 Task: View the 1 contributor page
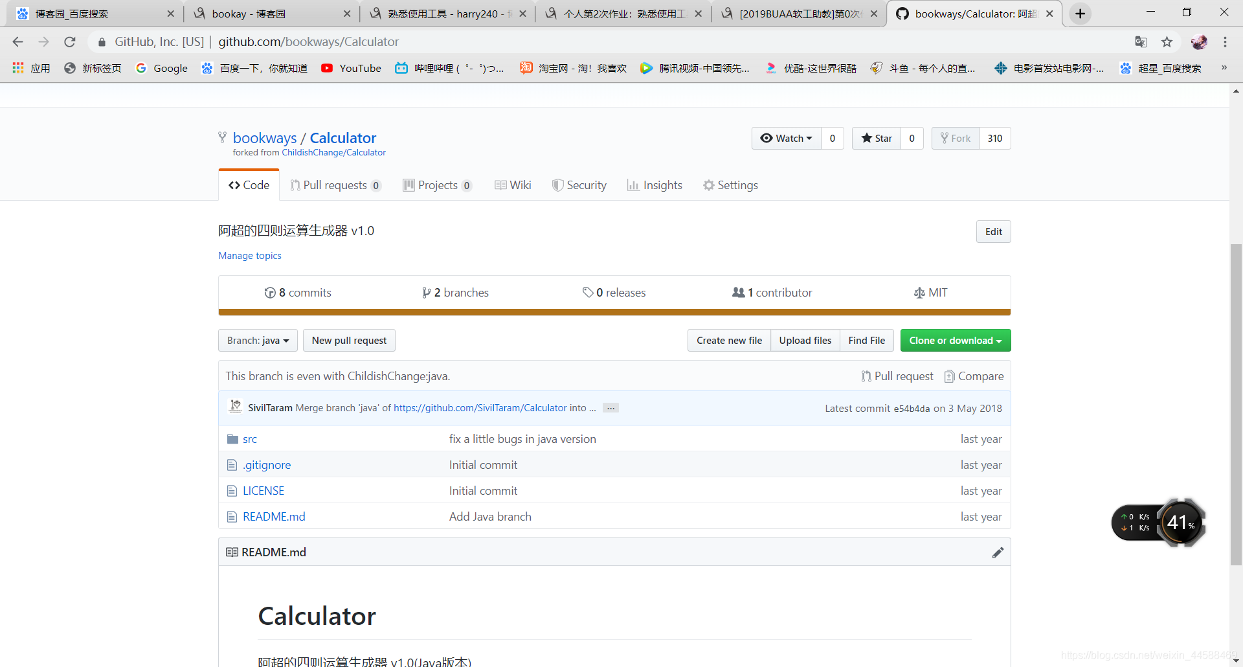772,293
